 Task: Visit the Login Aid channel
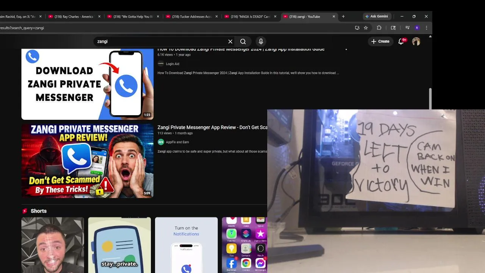pyautogui.click(x=172, y=64)
